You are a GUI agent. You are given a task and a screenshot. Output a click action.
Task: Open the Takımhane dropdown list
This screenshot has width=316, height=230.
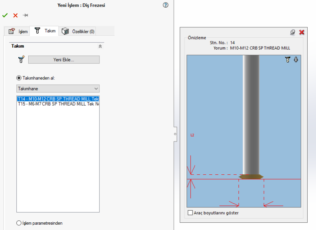pos(58,88)
